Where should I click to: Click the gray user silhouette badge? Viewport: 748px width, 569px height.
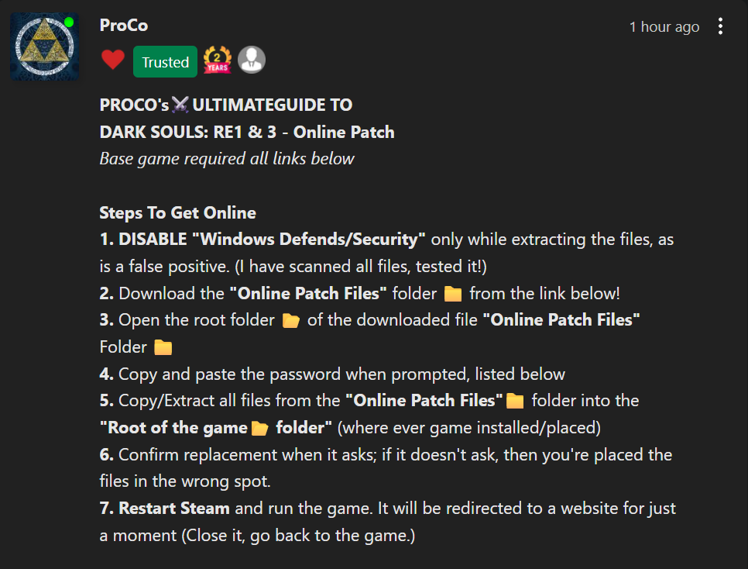coord(252,60)
